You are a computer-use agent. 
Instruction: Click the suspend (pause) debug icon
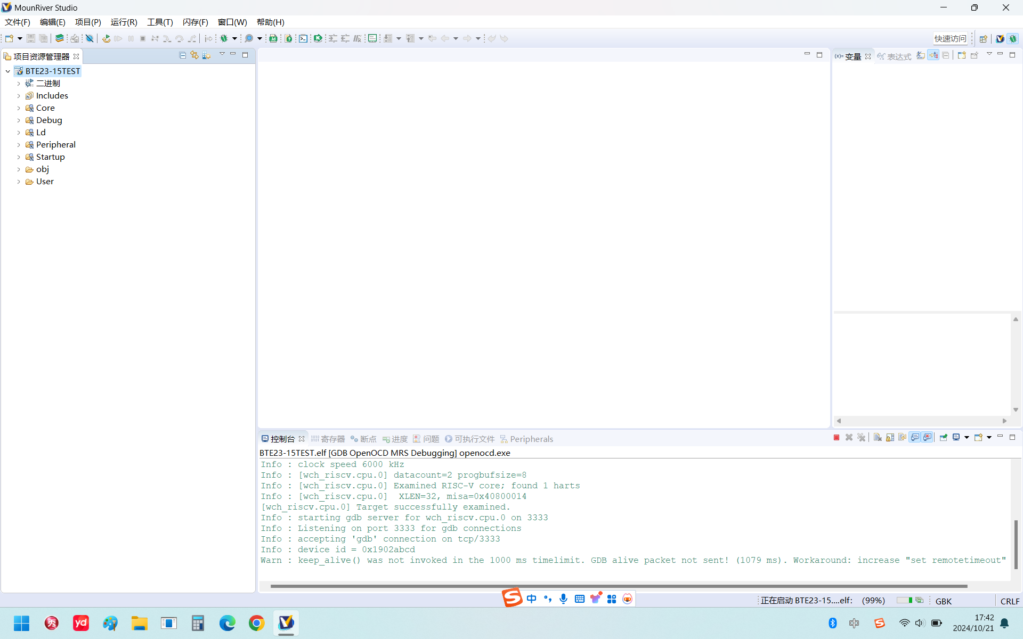[x=131, y=38]
